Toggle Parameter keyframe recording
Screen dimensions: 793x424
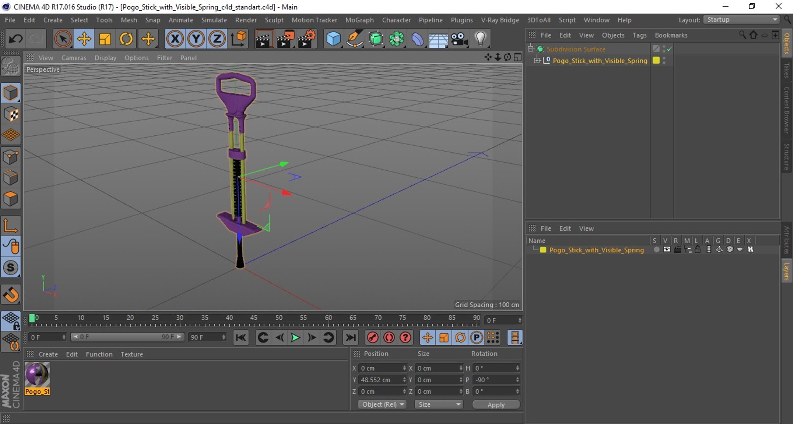(476, 338)
